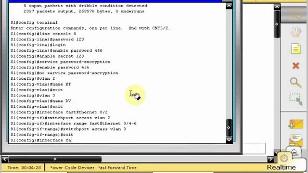The height and width of the screenshot is (173, 308).
Task: Click the 'switchport access vlan 2' line
Action: coord(60,118)
